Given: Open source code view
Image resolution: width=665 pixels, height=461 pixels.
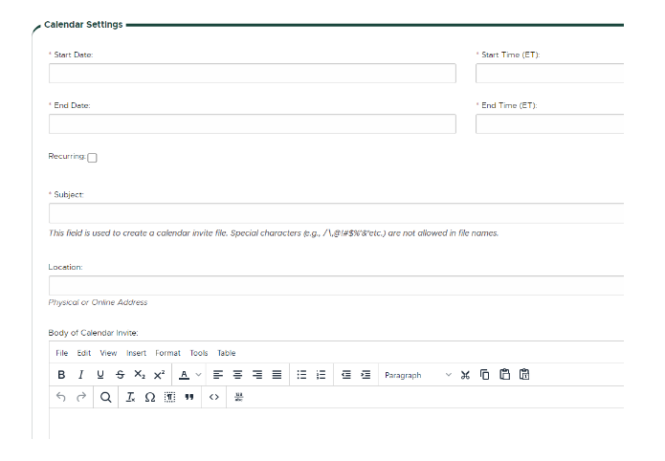Looking at the screenshot, I should [214, 397].
